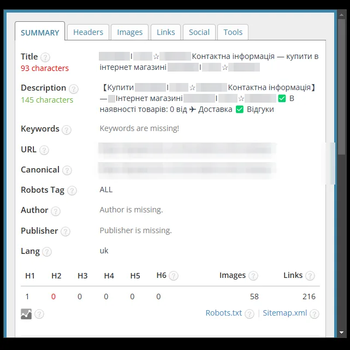Click the Links column header label
The image size is (350, 350).
pyautogui.click(x=293, y=275)
